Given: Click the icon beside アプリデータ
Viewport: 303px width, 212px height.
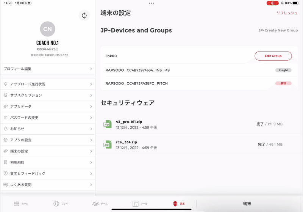Looking at the screenshot, I should [x=6, y=107].
